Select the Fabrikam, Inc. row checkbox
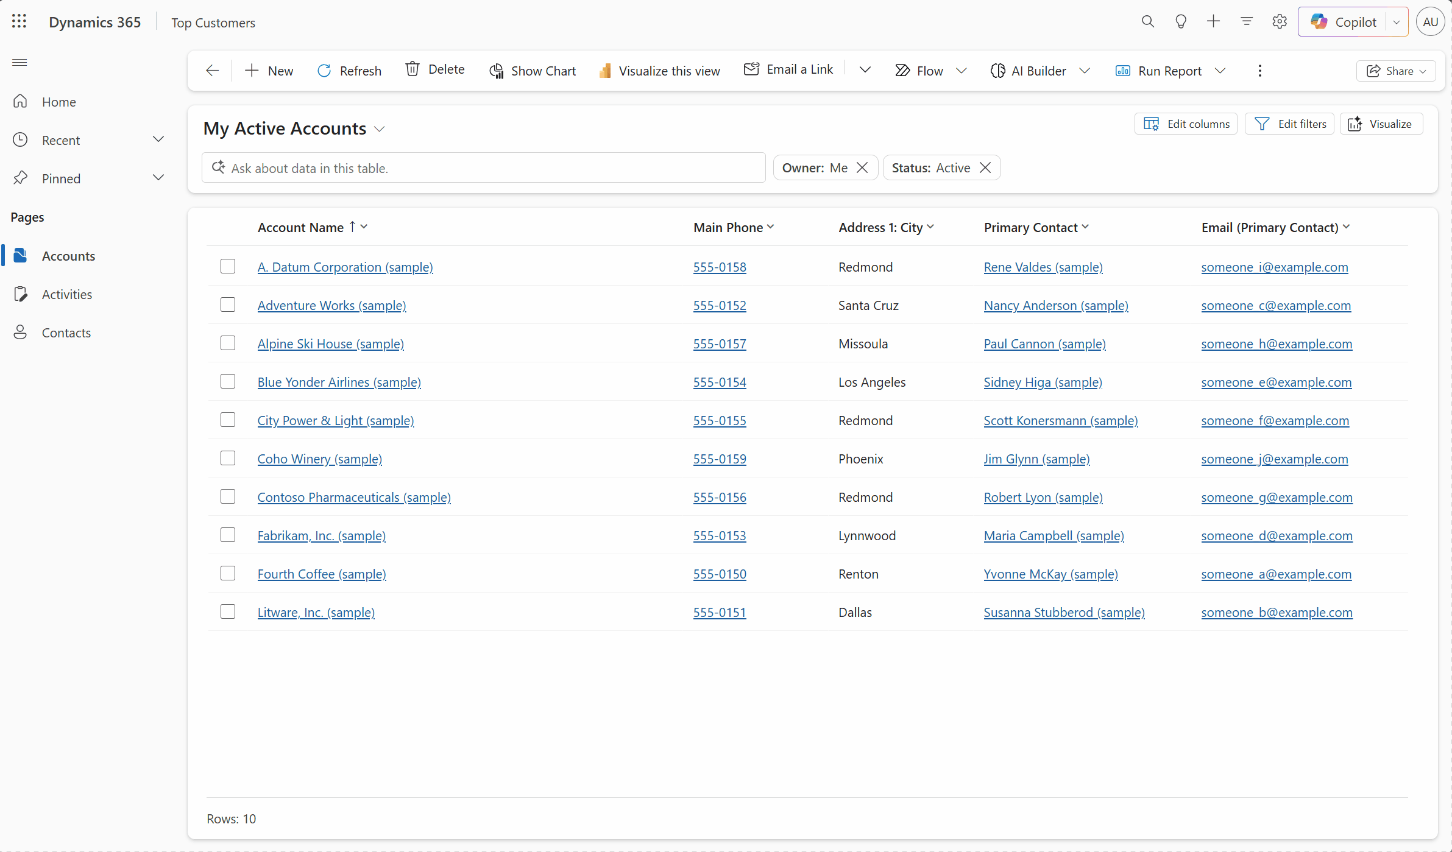The height and width of the screenshot is (852, 1452). (x=228, y=535)
